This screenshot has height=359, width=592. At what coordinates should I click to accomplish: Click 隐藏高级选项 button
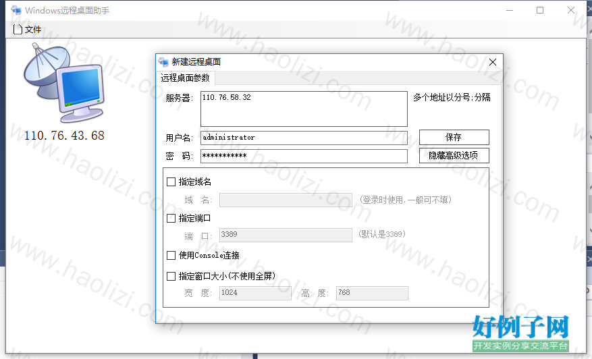454,155
